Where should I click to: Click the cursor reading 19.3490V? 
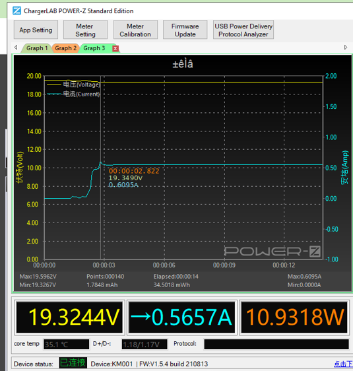(x=125, y=178)
